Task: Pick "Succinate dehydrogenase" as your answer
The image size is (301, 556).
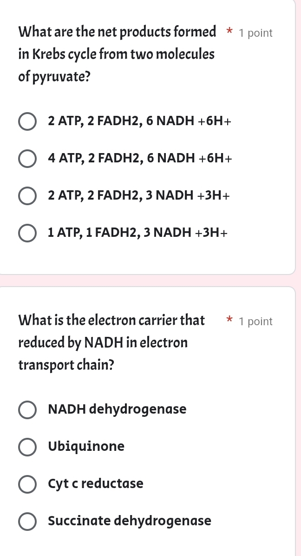Action: click(x=27, y=521)
